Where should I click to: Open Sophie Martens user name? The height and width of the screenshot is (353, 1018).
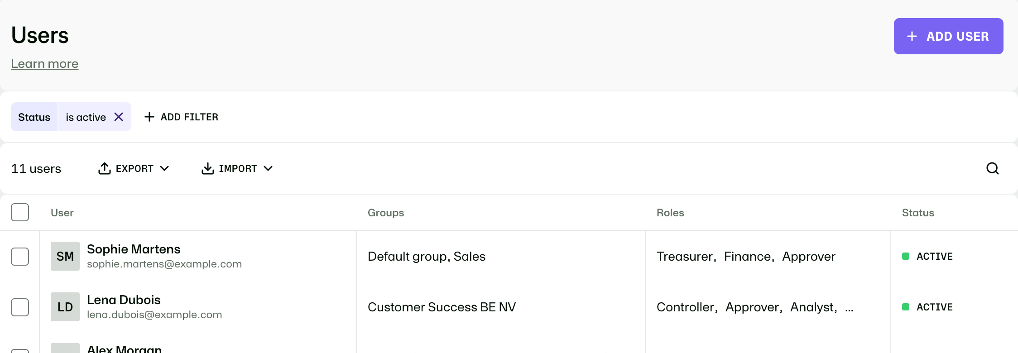click(x=134, y=249)
